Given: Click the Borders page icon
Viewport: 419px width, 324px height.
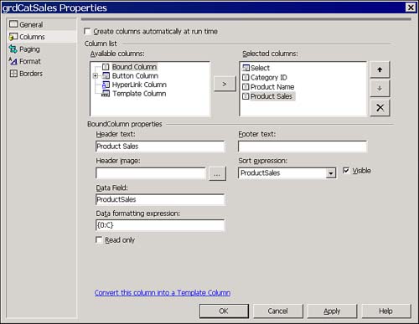Looking at the screenshot, I should [x=13, y=74].
